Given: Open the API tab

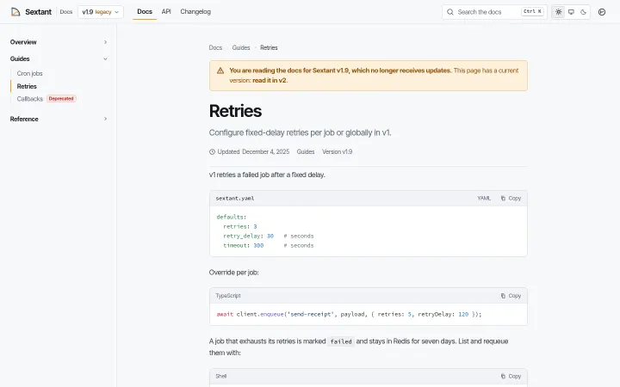Looking at the screenshot, I should [166, 12].
